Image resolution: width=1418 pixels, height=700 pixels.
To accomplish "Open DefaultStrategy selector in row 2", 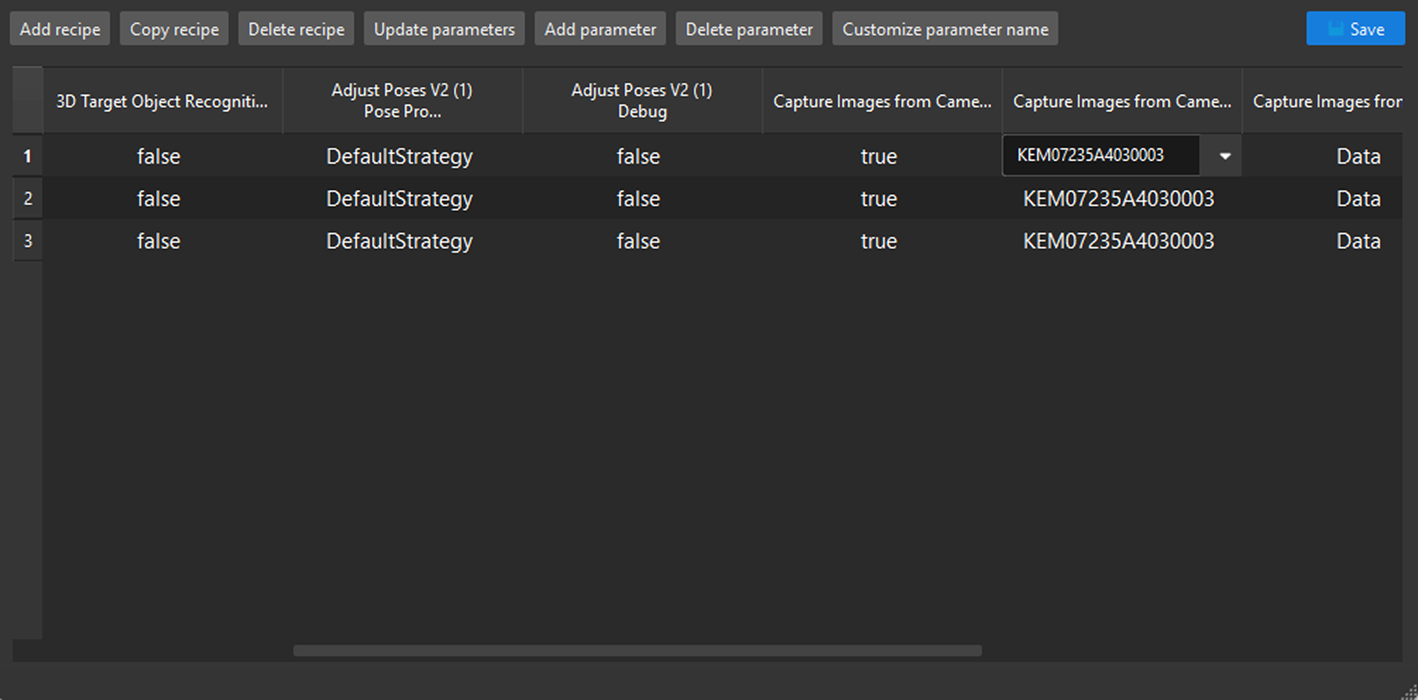I will [x=399, y=198].
